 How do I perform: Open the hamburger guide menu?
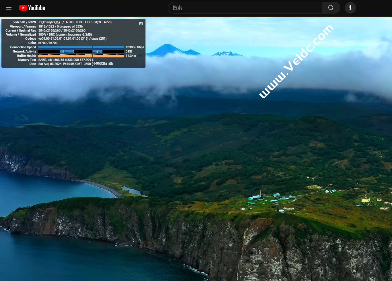tap(9, 8)
